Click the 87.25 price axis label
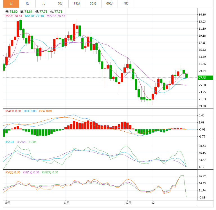 pyautogui.click(x=202, y=43)
